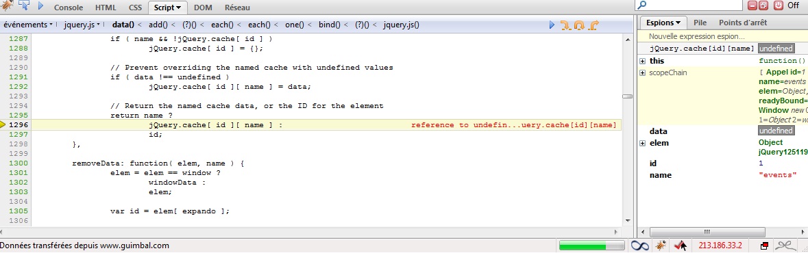Viewport: 808px width, 253px height.
Task: Resume script execution with the blue Continue arrow
Action: (x=552, y=25)
